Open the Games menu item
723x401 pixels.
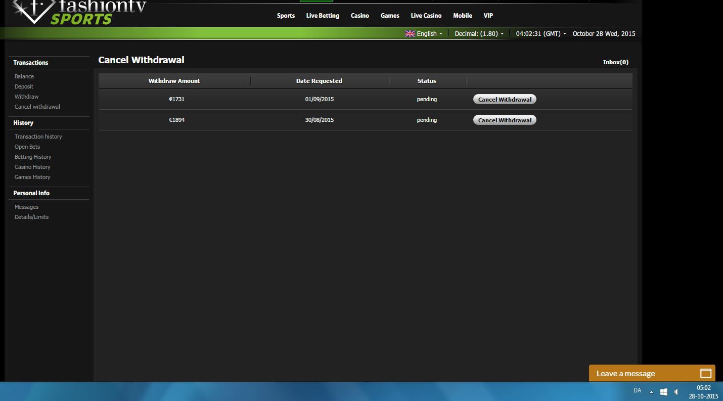pos(390,16)
